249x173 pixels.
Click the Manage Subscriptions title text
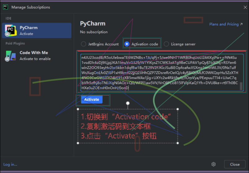coord(31,7)
